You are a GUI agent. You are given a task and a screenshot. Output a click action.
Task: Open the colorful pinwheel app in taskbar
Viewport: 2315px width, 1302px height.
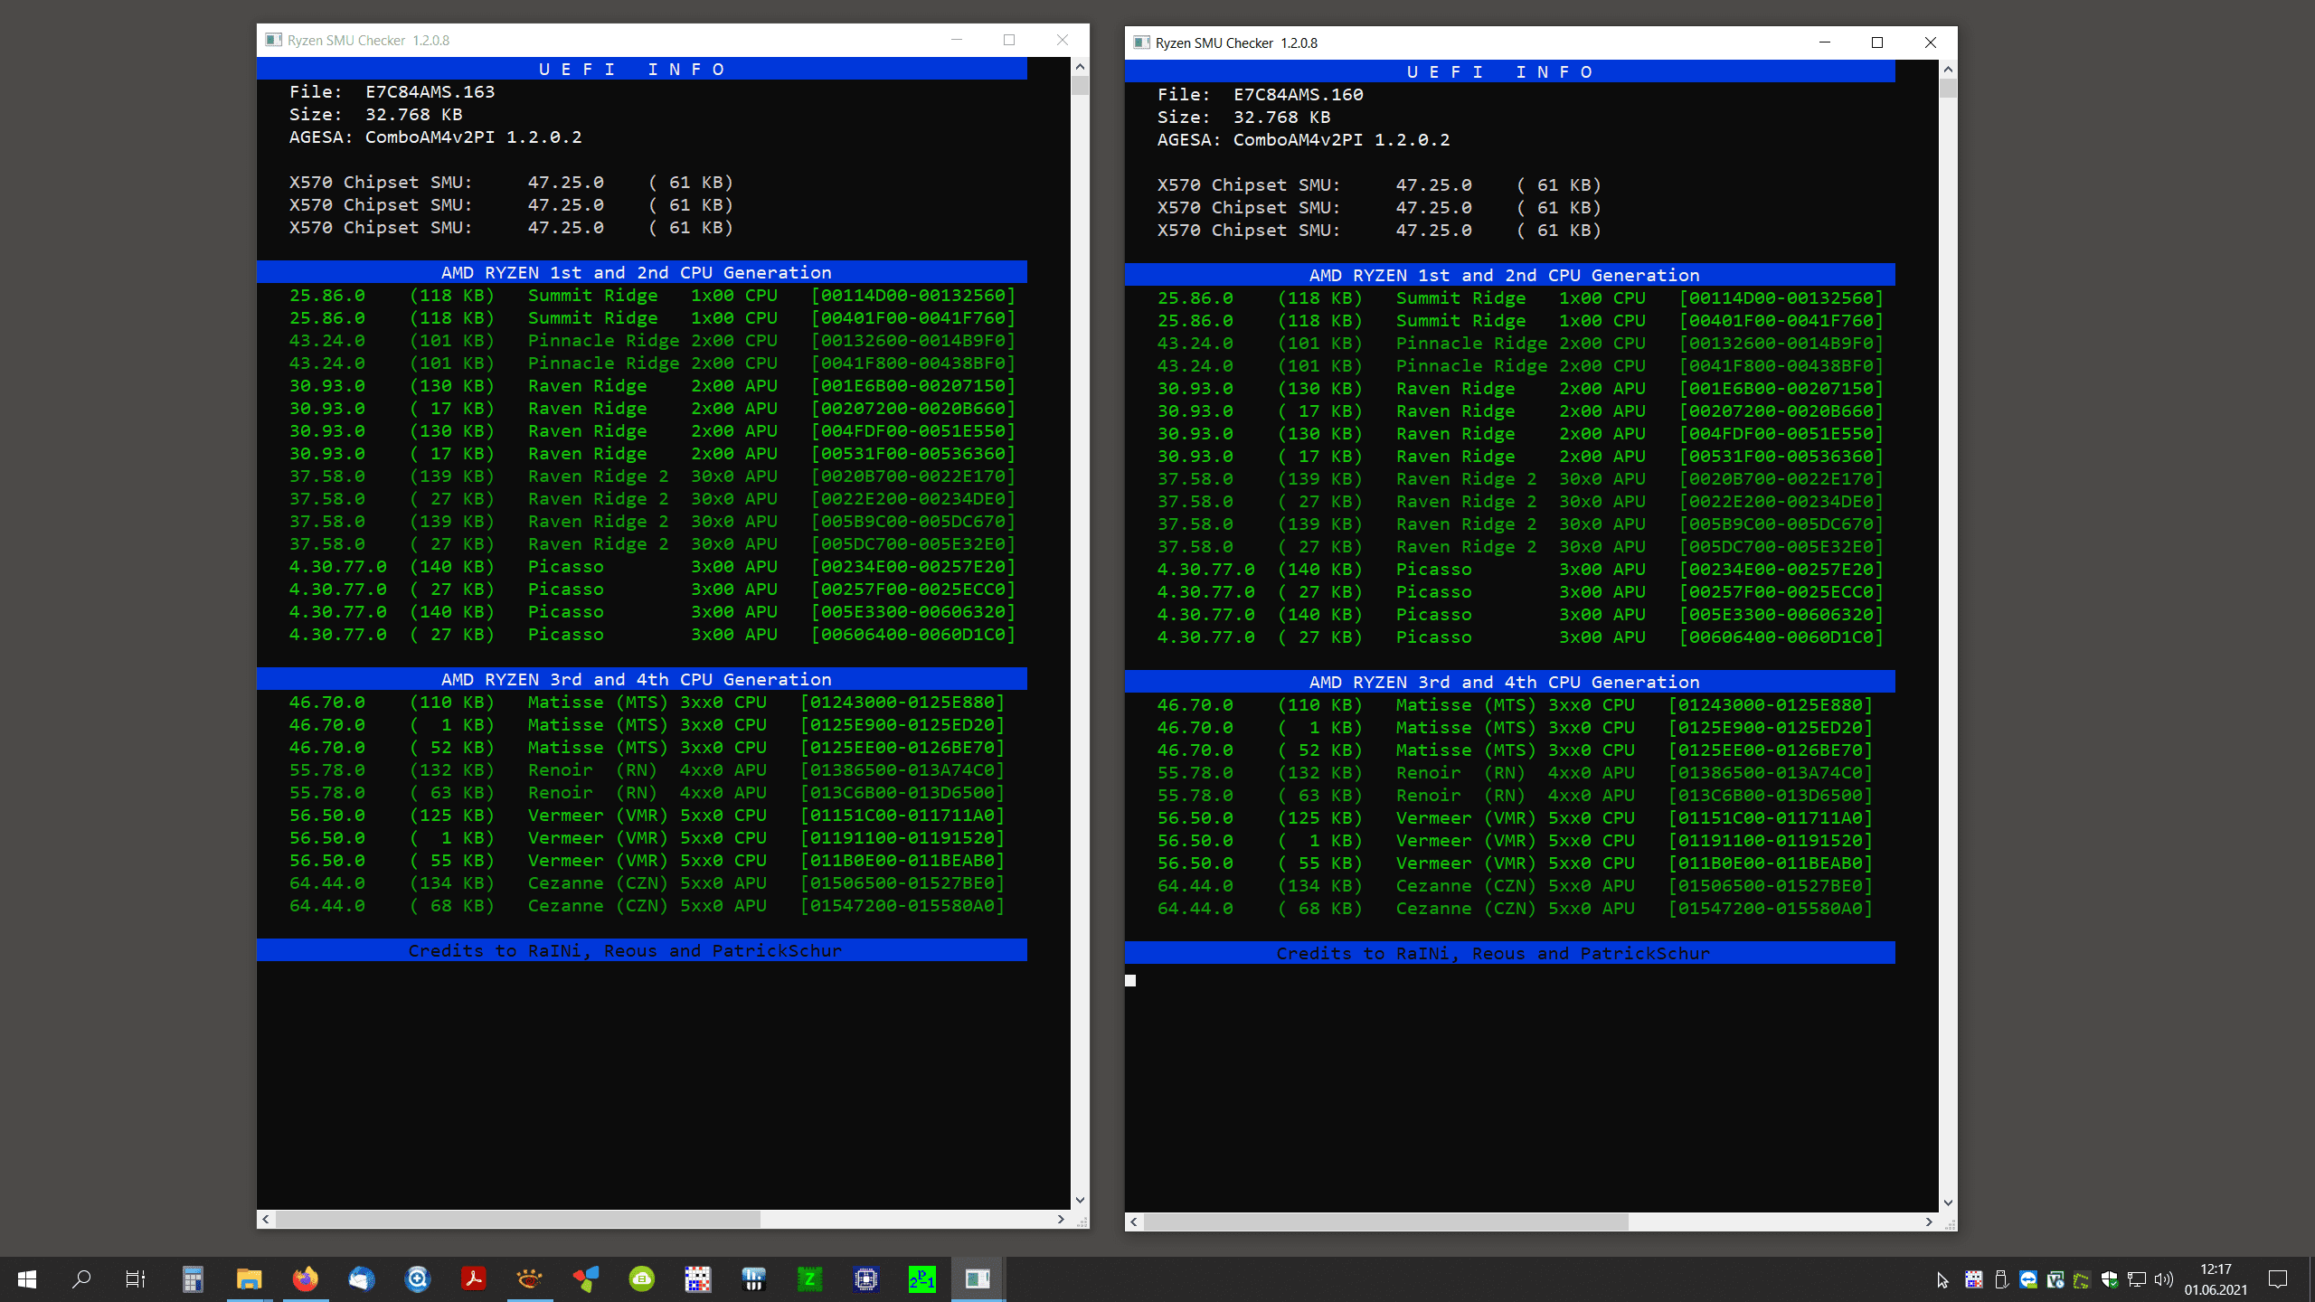coord(585,1278)
